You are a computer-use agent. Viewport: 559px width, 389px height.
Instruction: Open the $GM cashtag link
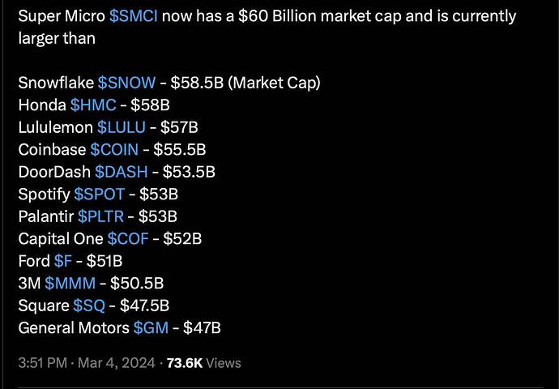[151, 327]
